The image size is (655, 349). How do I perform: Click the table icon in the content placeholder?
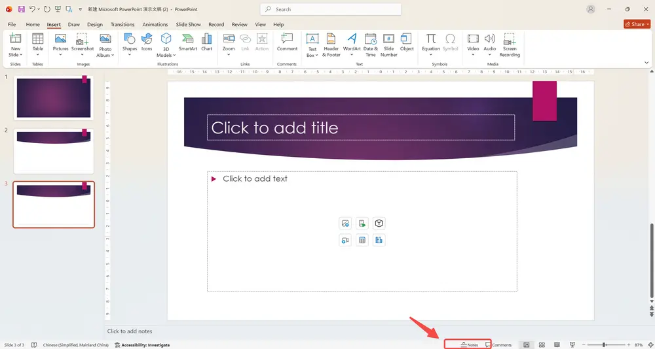coord(362,240)
